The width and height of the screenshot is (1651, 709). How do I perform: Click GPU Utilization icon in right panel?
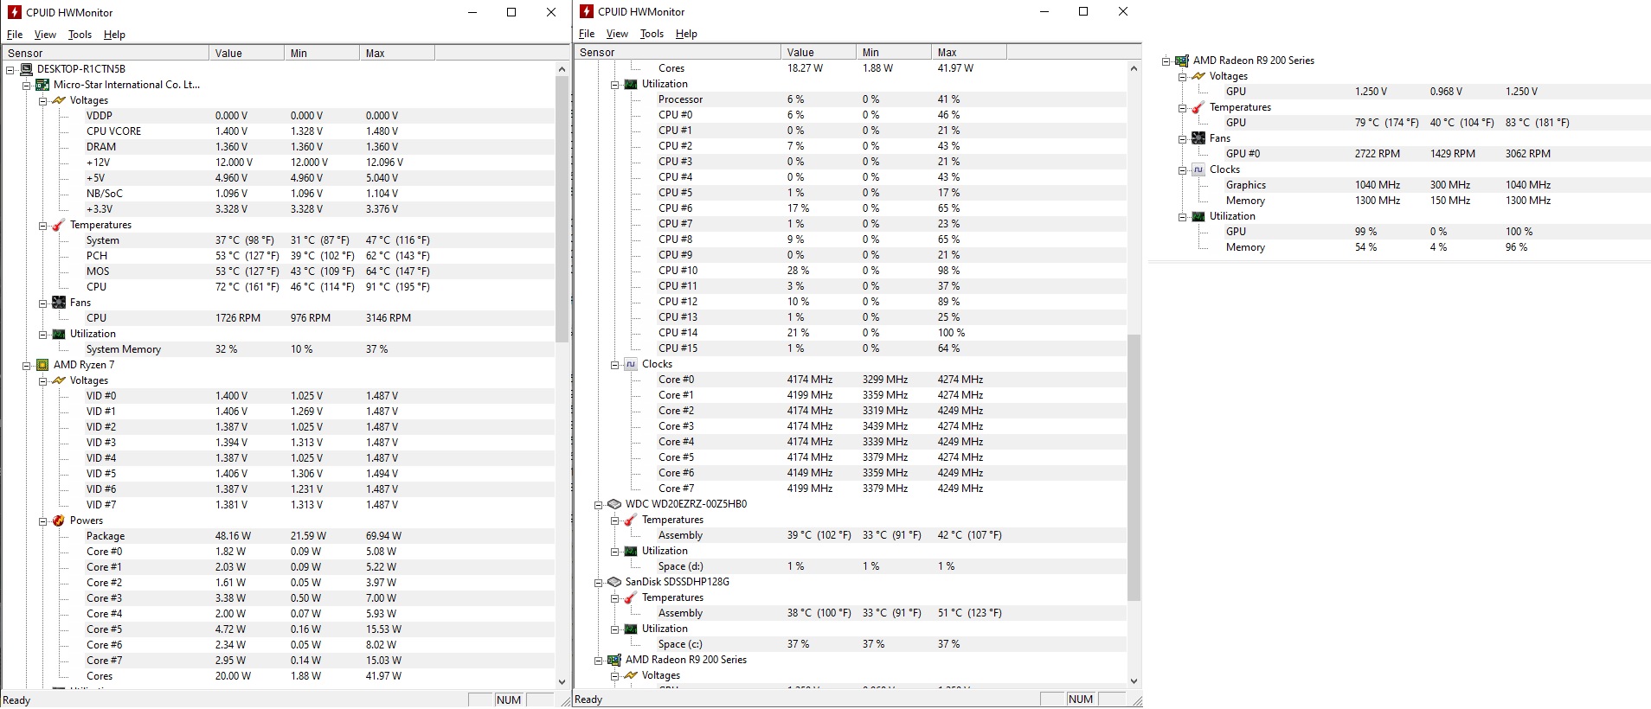coord(1198,216)
